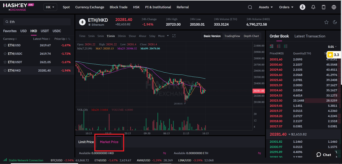The width and height of the screenshot is (342, 164).
Task: Select the 1hour chart interval
Action: (x=132, y=36)
